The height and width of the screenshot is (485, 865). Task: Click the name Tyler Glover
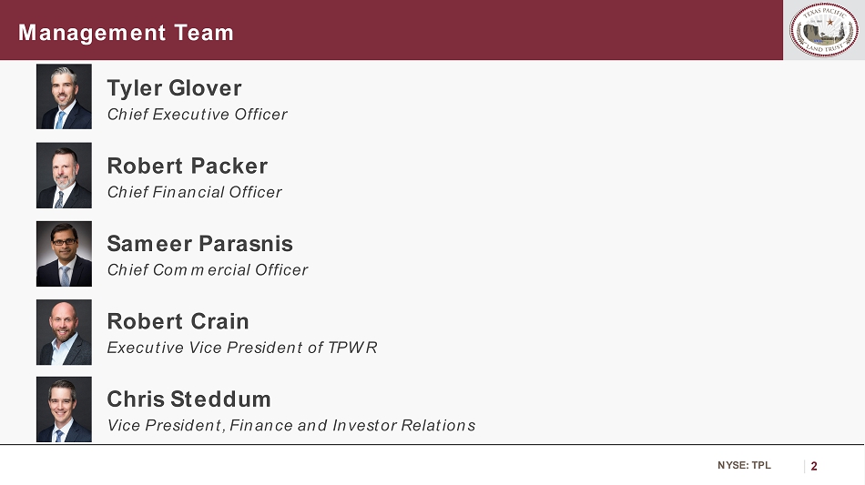174,88
